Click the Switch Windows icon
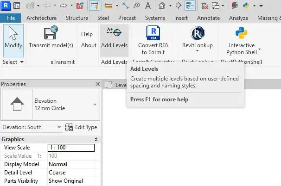Image resolution: width=281 pixels, height=186 pixels. coord(216,6)
